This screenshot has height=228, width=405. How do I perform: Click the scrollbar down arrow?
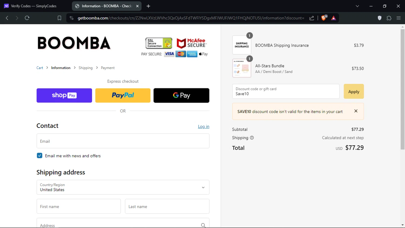(403, 225)
